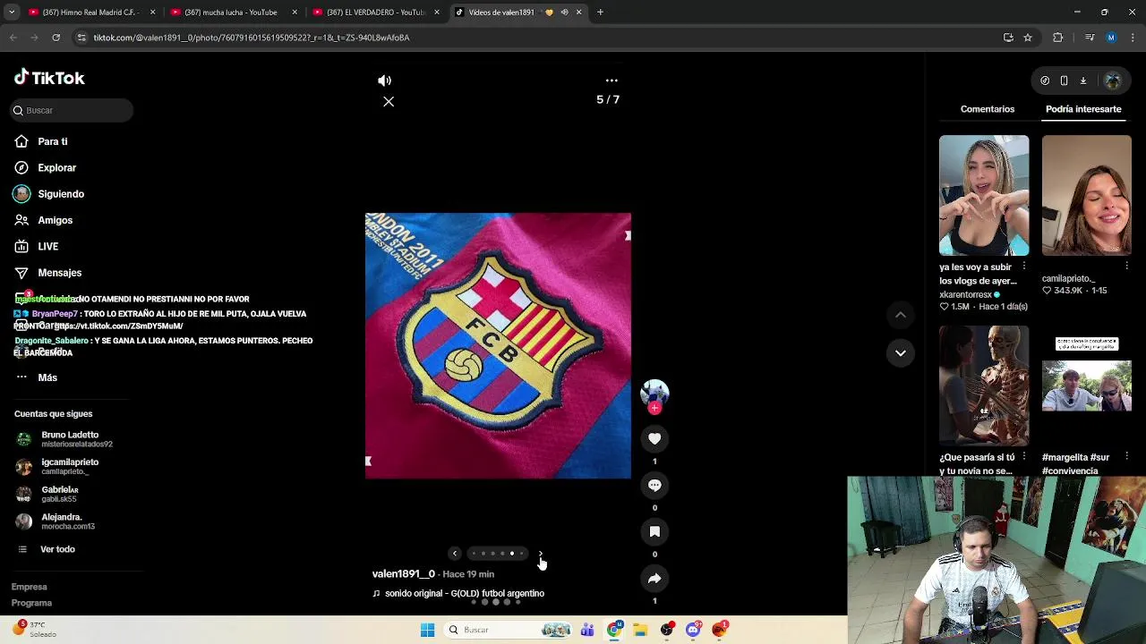Open options for camilaprieto._ video card
This screenshot has width=1146, height=644.
tap(1126, 267)
